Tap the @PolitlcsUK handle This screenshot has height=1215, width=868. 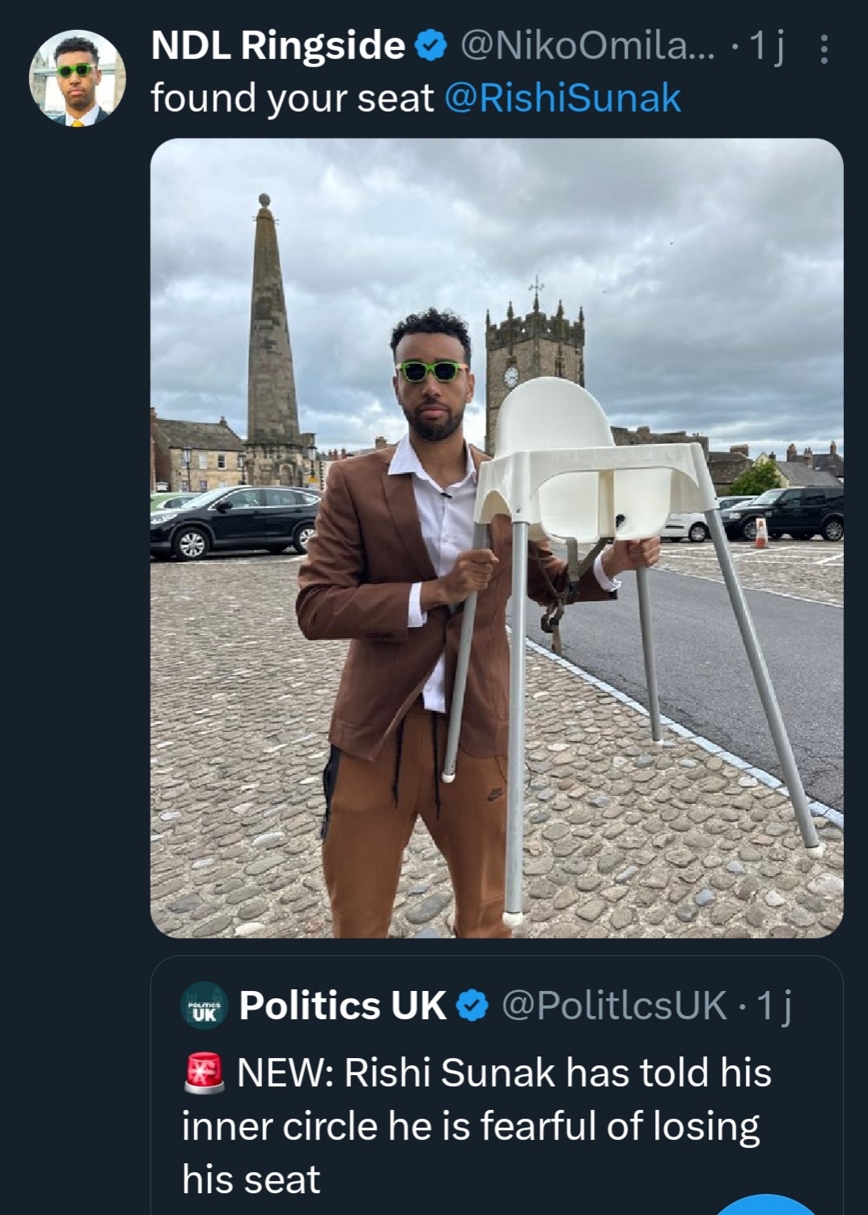pos(614,1005)
